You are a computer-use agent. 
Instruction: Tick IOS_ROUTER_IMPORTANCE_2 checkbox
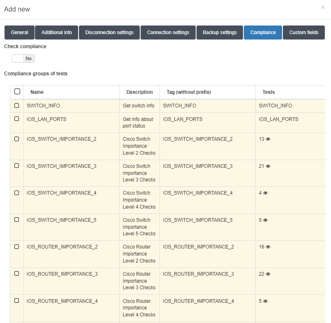coord(17,246)
